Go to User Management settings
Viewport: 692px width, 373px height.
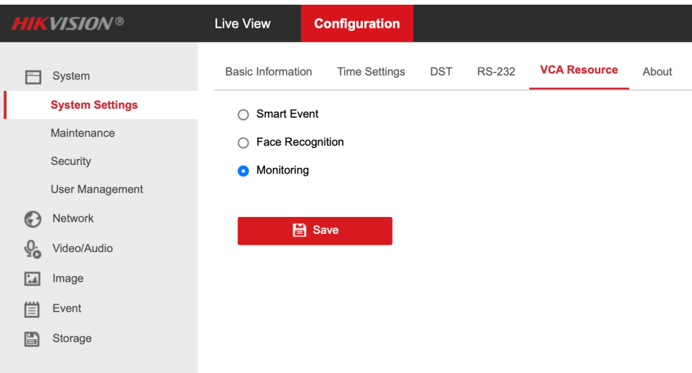click(97, 189)
